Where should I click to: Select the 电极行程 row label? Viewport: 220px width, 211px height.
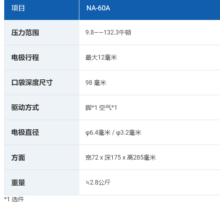click(25, 58)
